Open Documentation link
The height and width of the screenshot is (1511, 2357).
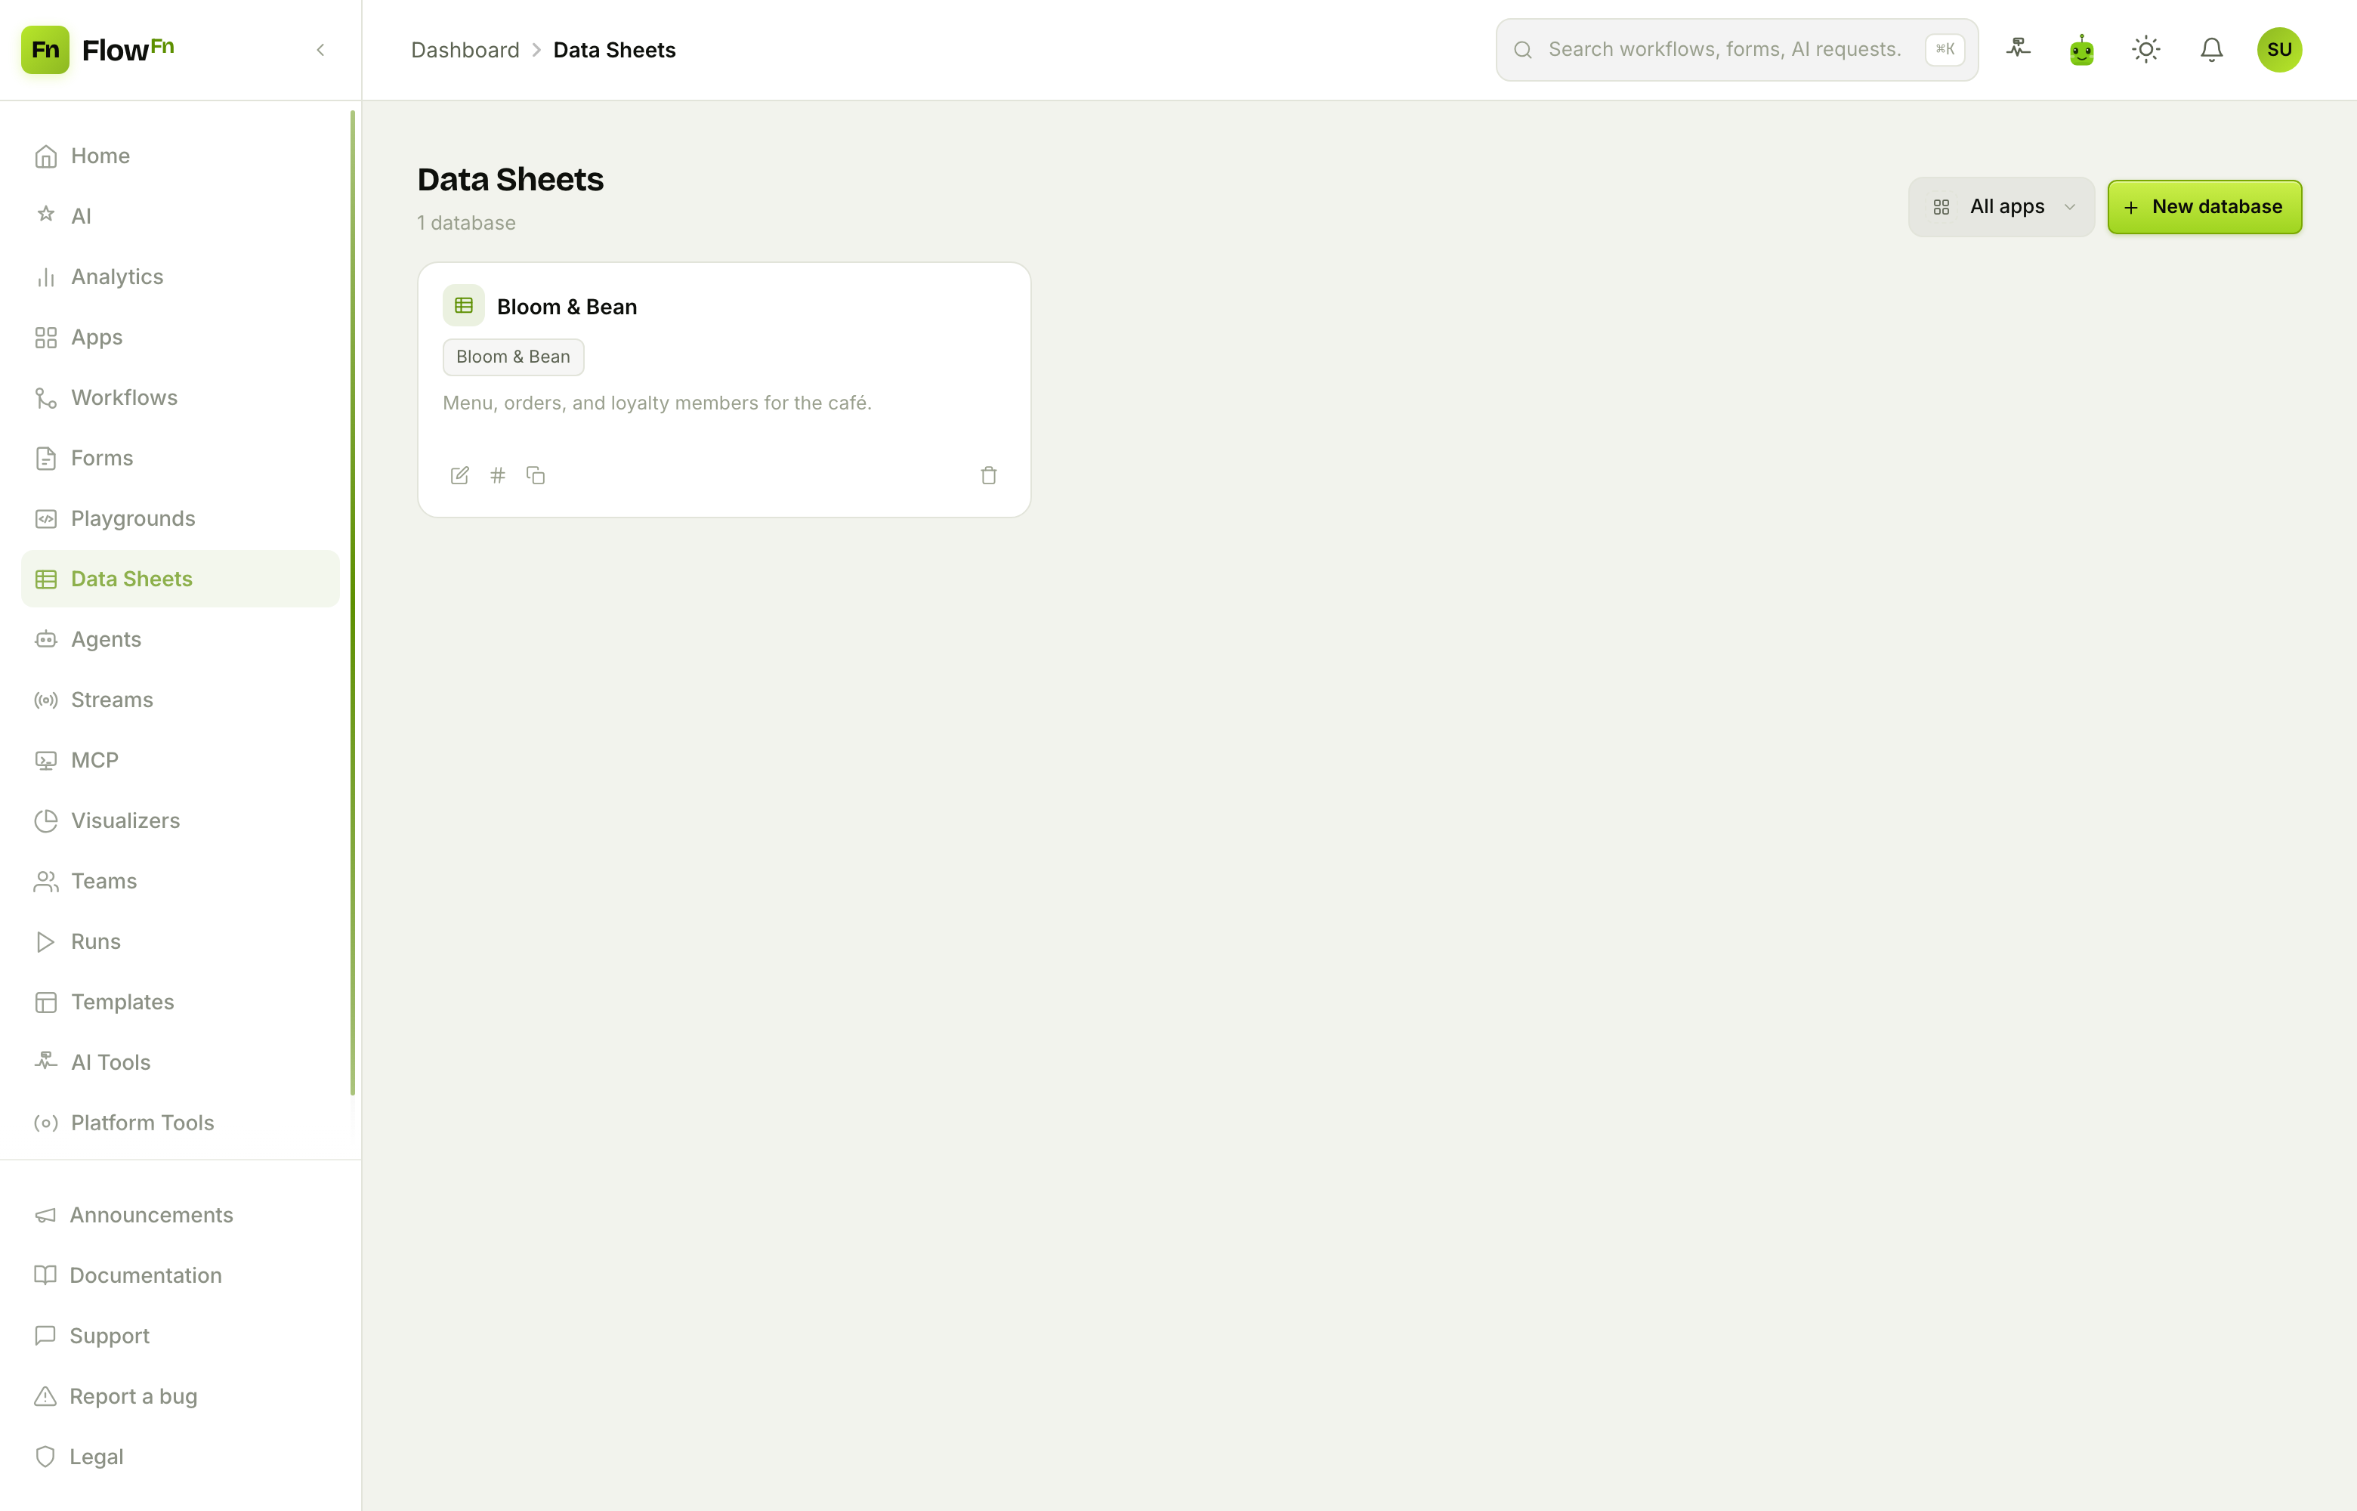click(181, 1275)
